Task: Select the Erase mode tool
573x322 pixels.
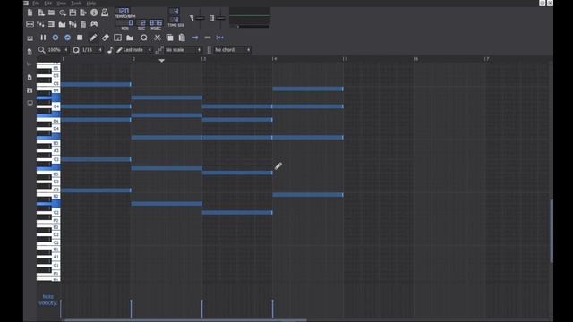Action: (x=106, y=38)
